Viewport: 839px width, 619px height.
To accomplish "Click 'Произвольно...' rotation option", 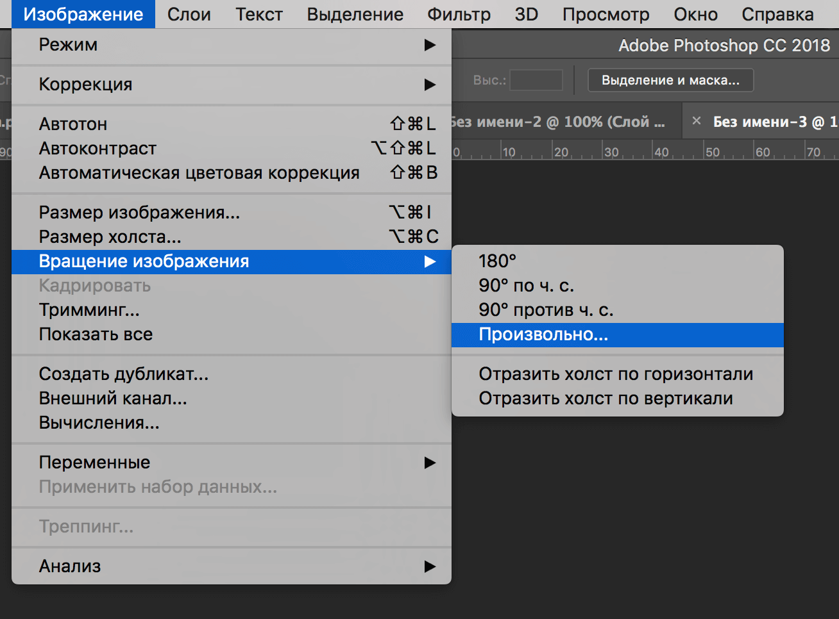I will 543,334.
